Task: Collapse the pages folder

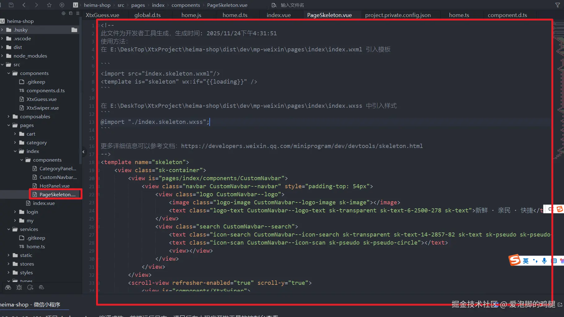Action: [x=9, y=125]
